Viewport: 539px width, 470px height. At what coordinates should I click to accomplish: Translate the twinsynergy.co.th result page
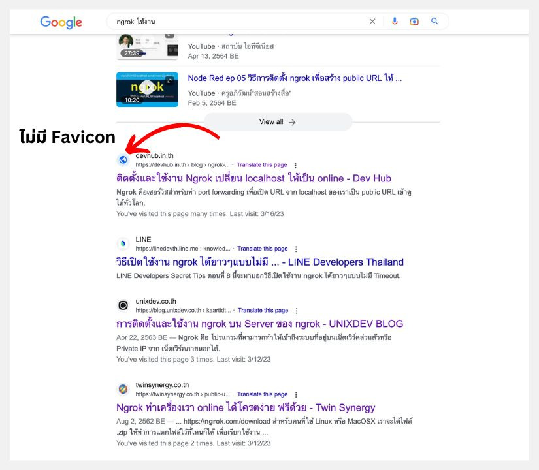click(x=262, y=394)
